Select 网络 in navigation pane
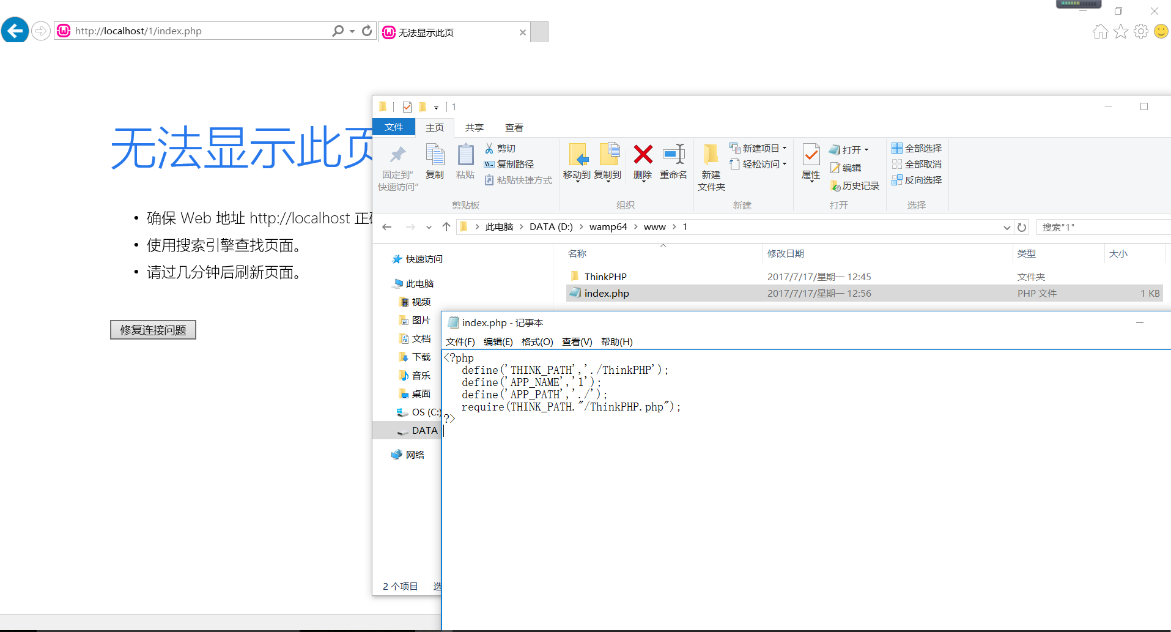The height and width of the screenshot is (632, 1171). click(x=408, y=455)
